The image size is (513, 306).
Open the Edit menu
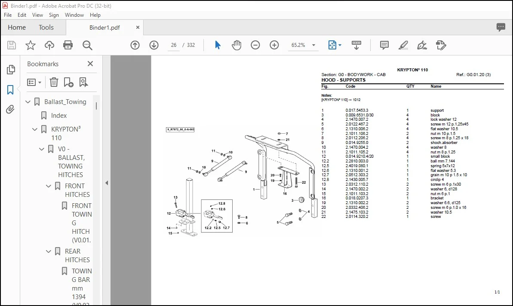pos(22,15)
